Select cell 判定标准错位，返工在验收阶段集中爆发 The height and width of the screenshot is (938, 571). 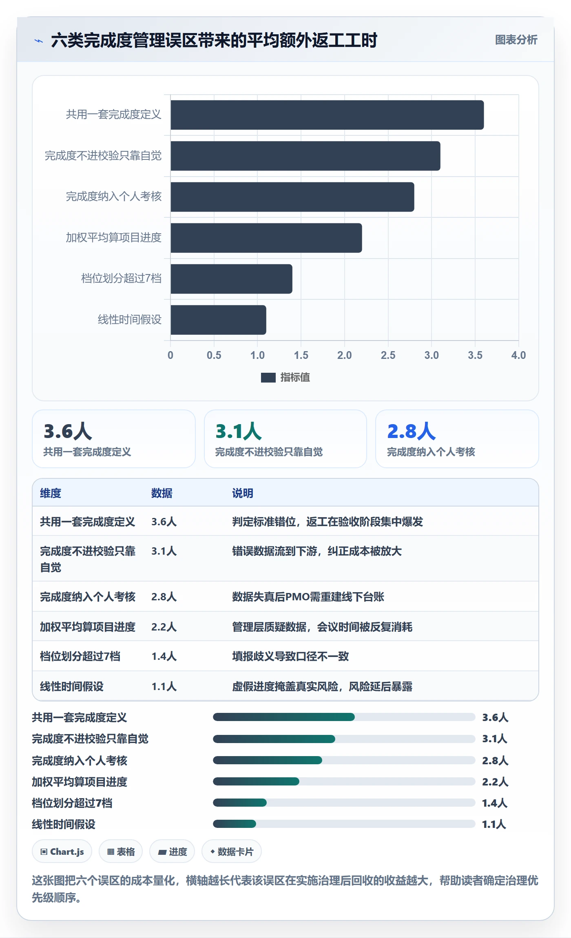click(328, 522)
